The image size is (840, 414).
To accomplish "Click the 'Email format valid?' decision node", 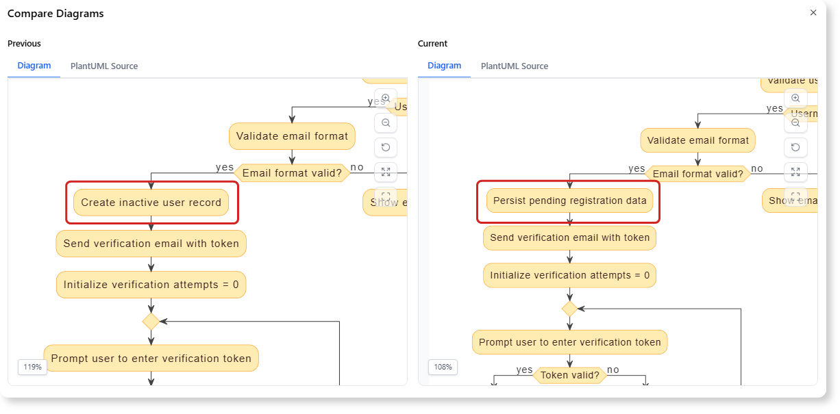I will (x=292, y=172).
